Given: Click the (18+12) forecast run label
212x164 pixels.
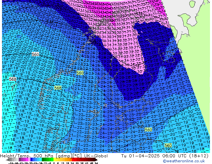Looking at the screenshot, I should pyautogui.click(x=199, y=156).
